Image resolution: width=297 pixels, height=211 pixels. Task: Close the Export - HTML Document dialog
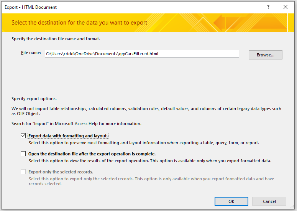click(286, 7)
